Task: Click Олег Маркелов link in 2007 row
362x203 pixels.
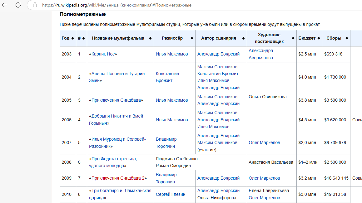Action: point(264,143)
